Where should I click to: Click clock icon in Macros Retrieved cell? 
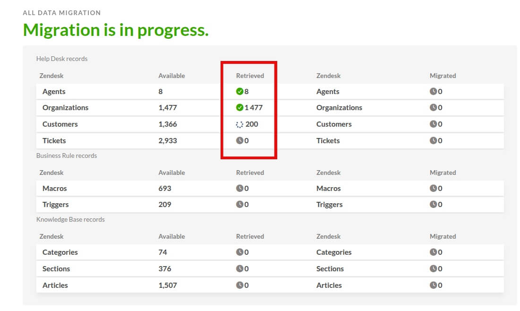tap(239, 188)
